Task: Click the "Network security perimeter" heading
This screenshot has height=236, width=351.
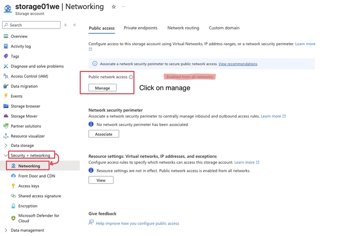Action: (115, 110)
